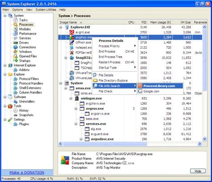This screenshot has width=212, height=182.
Task: Click the vertical scrollbar down arrow
Action: tap(204, 139)
